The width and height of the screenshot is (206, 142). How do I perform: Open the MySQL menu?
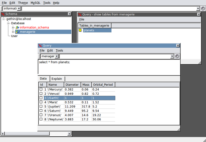[x=35, y=3]
